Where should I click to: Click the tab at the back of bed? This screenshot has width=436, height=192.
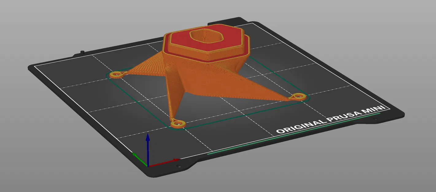222,22
